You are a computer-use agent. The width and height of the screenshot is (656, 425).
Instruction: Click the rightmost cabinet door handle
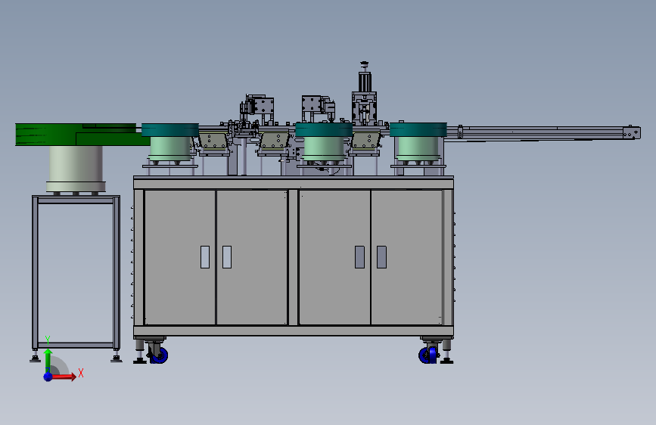coord(381,257)
